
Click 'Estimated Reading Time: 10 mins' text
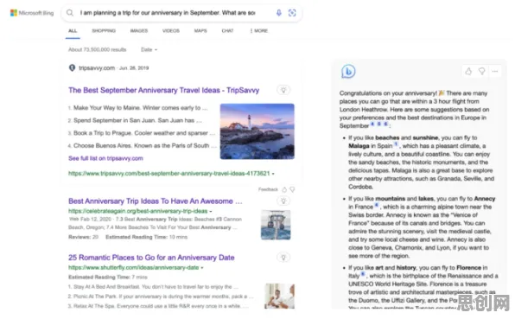[147, 237]
